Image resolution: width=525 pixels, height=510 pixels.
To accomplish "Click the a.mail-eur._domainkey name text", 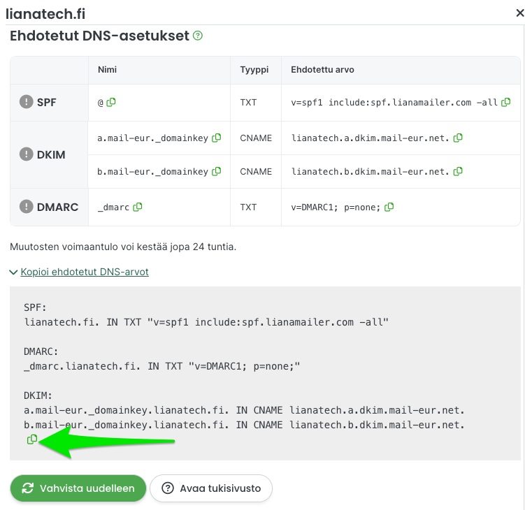I will [x=152, y=138].
